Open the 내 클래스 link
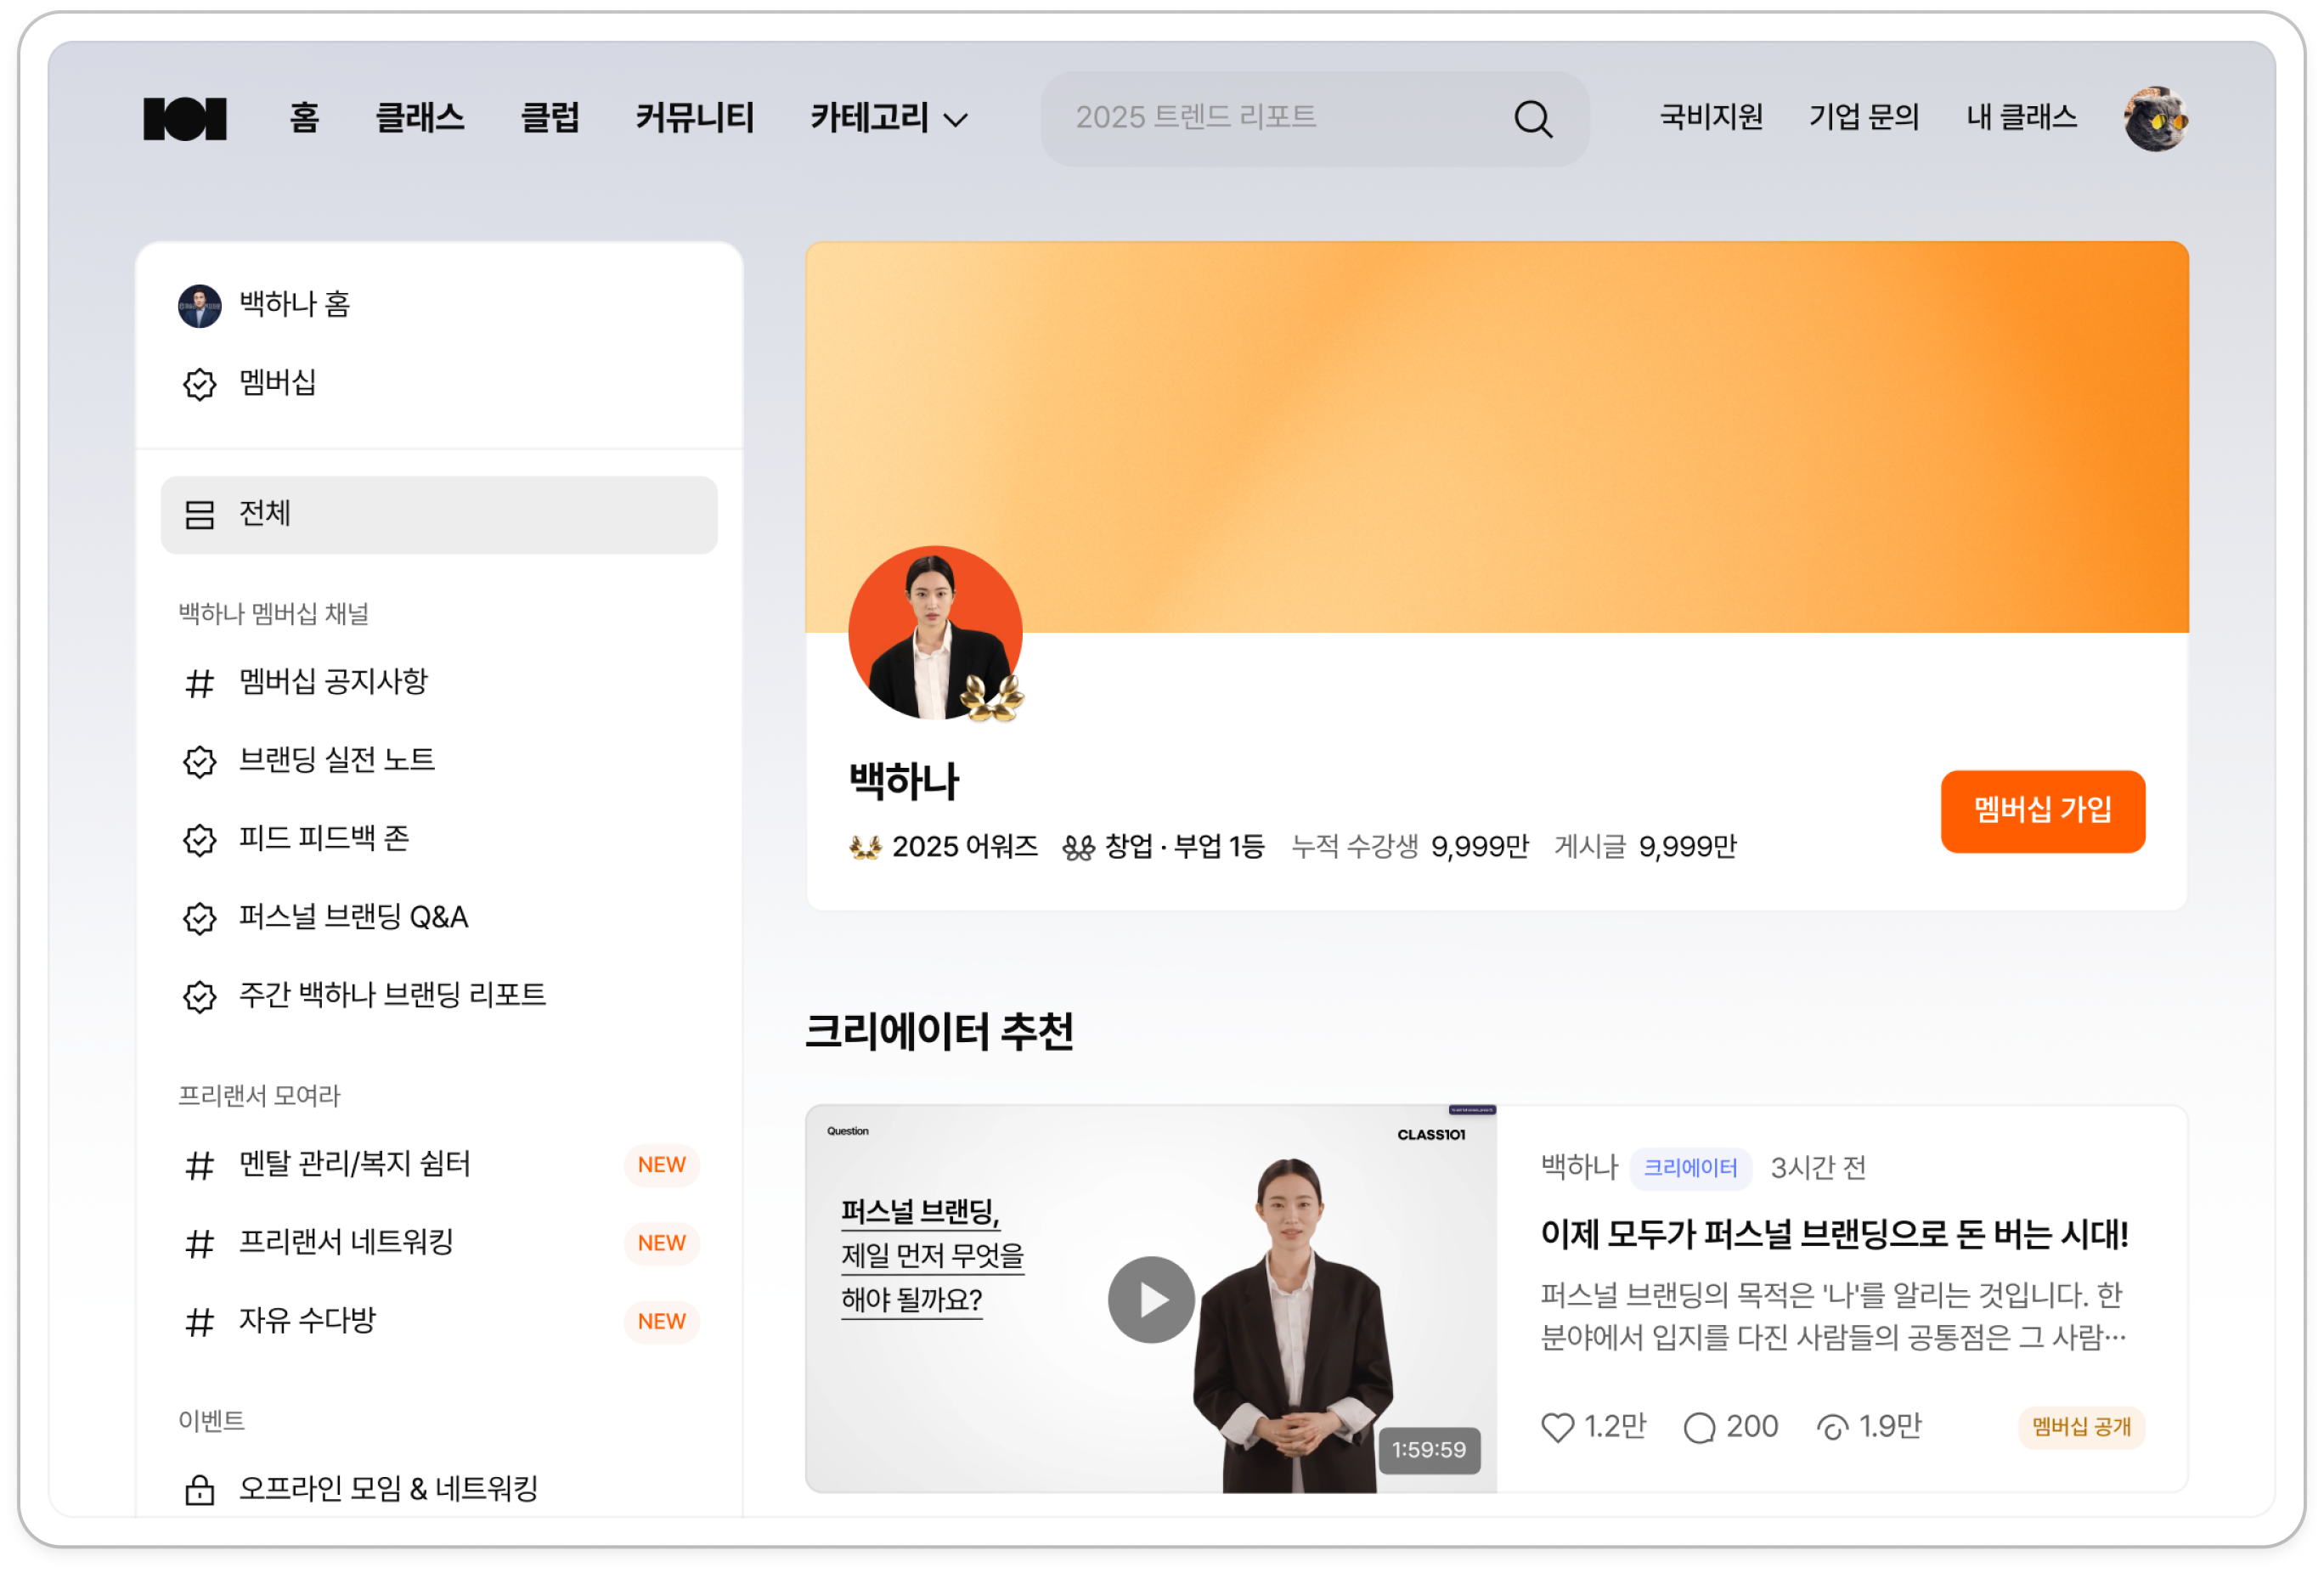This screenshot has height=1573, width=2324. [2021, 118]
